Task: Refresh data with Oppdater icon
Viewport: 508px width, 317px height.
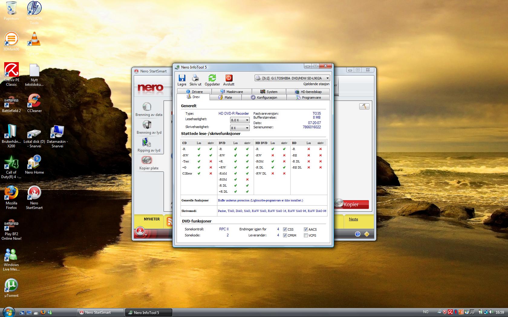Action: pyautogui.click(x=212, y=80)
